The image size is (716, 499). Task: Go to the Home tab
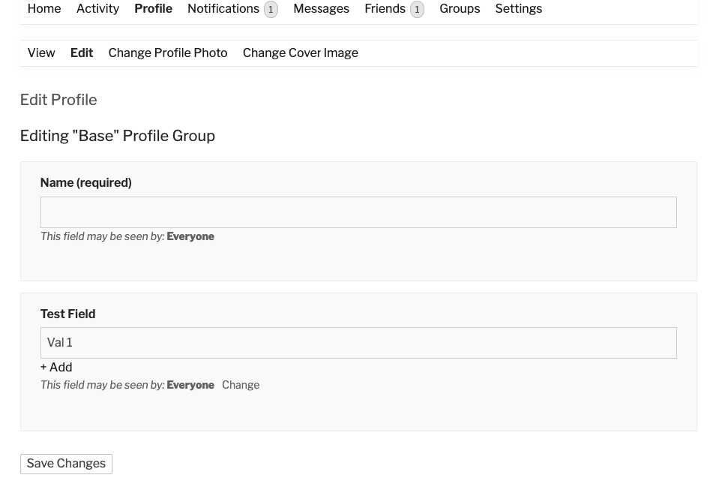(44, 9)
